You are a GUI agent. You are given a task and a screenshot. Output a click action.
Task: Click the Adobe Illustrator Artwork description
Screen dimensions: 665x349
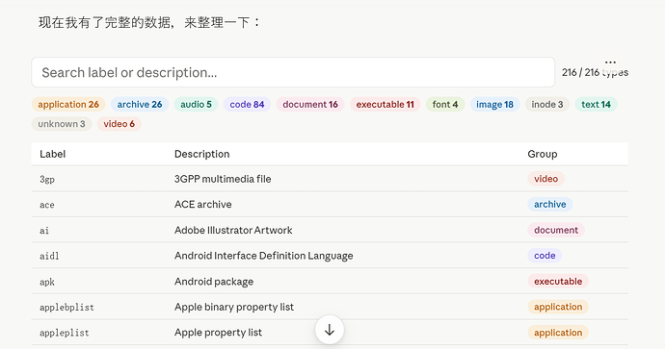pos(233,230)
